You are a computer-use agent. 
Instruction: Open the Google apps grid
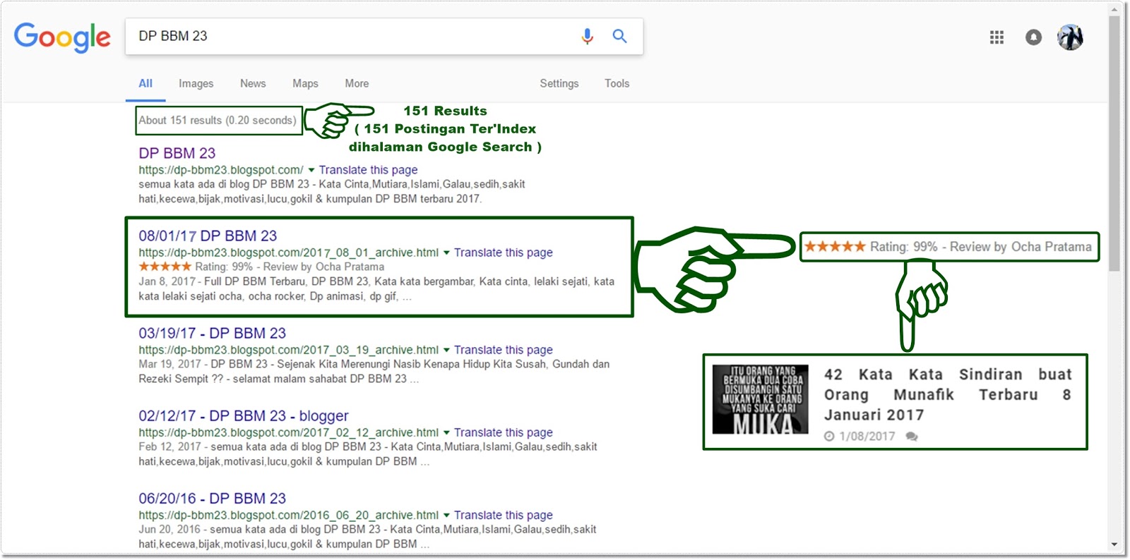pyautogui.click(x=997, y=37)
